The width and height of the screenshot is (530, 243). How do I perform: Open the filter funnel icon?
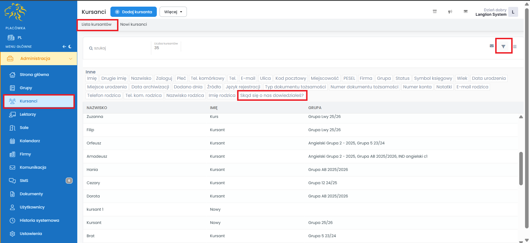point(503,46)
